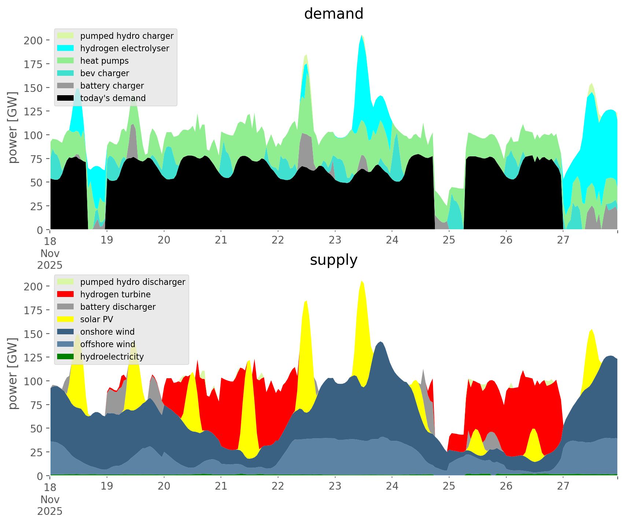Click the red hydrogen turbine legend swatch

(66, 294)
